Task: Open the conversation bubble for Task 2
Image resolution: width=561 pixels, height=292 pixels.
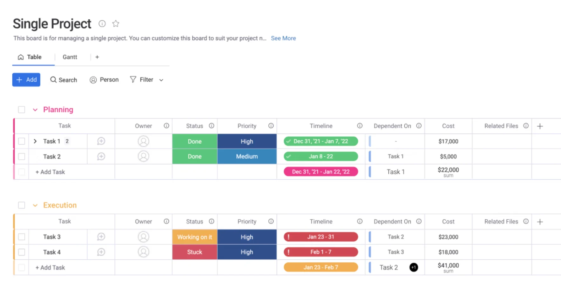Action: pos(101,156)
